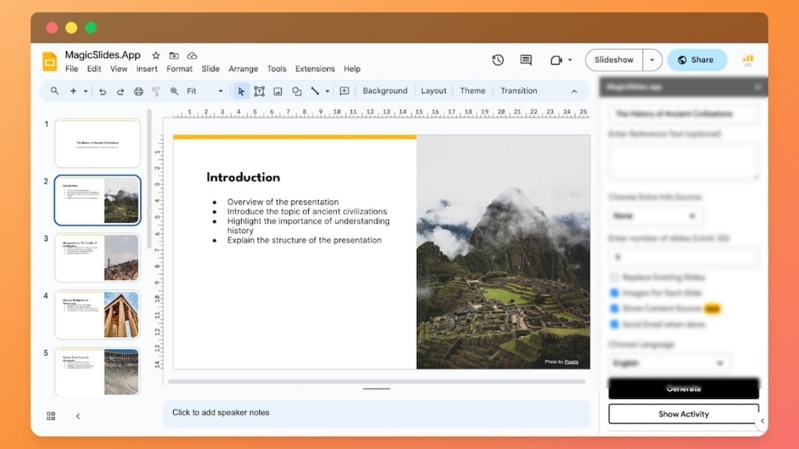
Task: Click the version history clock icon
Action: (x=498, y=60)
